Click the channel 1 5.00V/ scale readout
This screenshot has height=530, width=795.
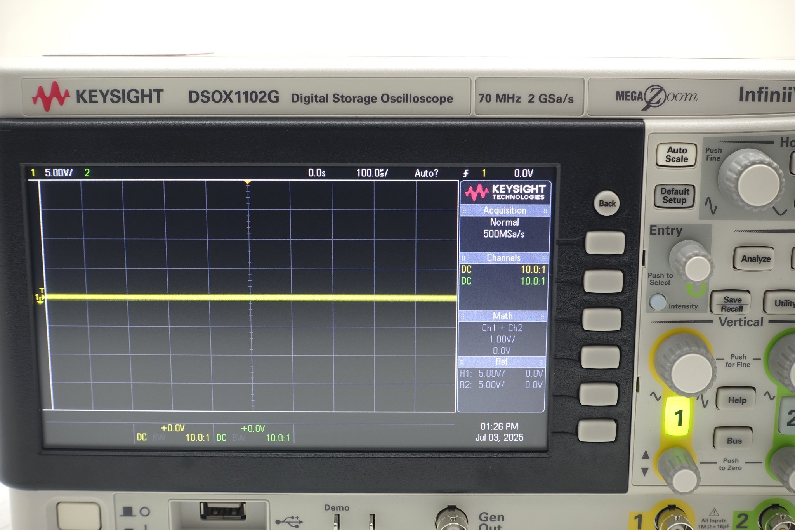pyautogui.click(x=58, y=172)
